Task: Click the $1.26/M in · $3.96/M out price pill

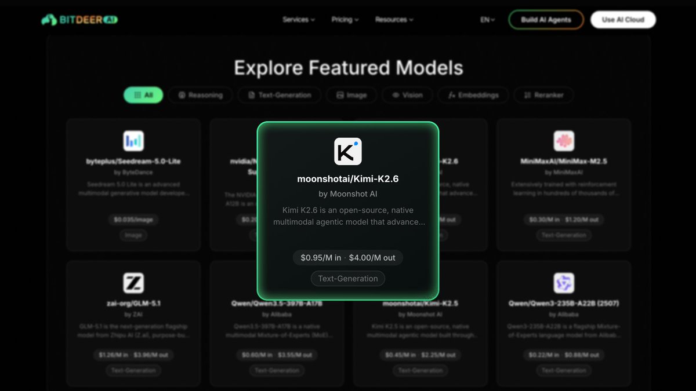Action: click(133, 355)
